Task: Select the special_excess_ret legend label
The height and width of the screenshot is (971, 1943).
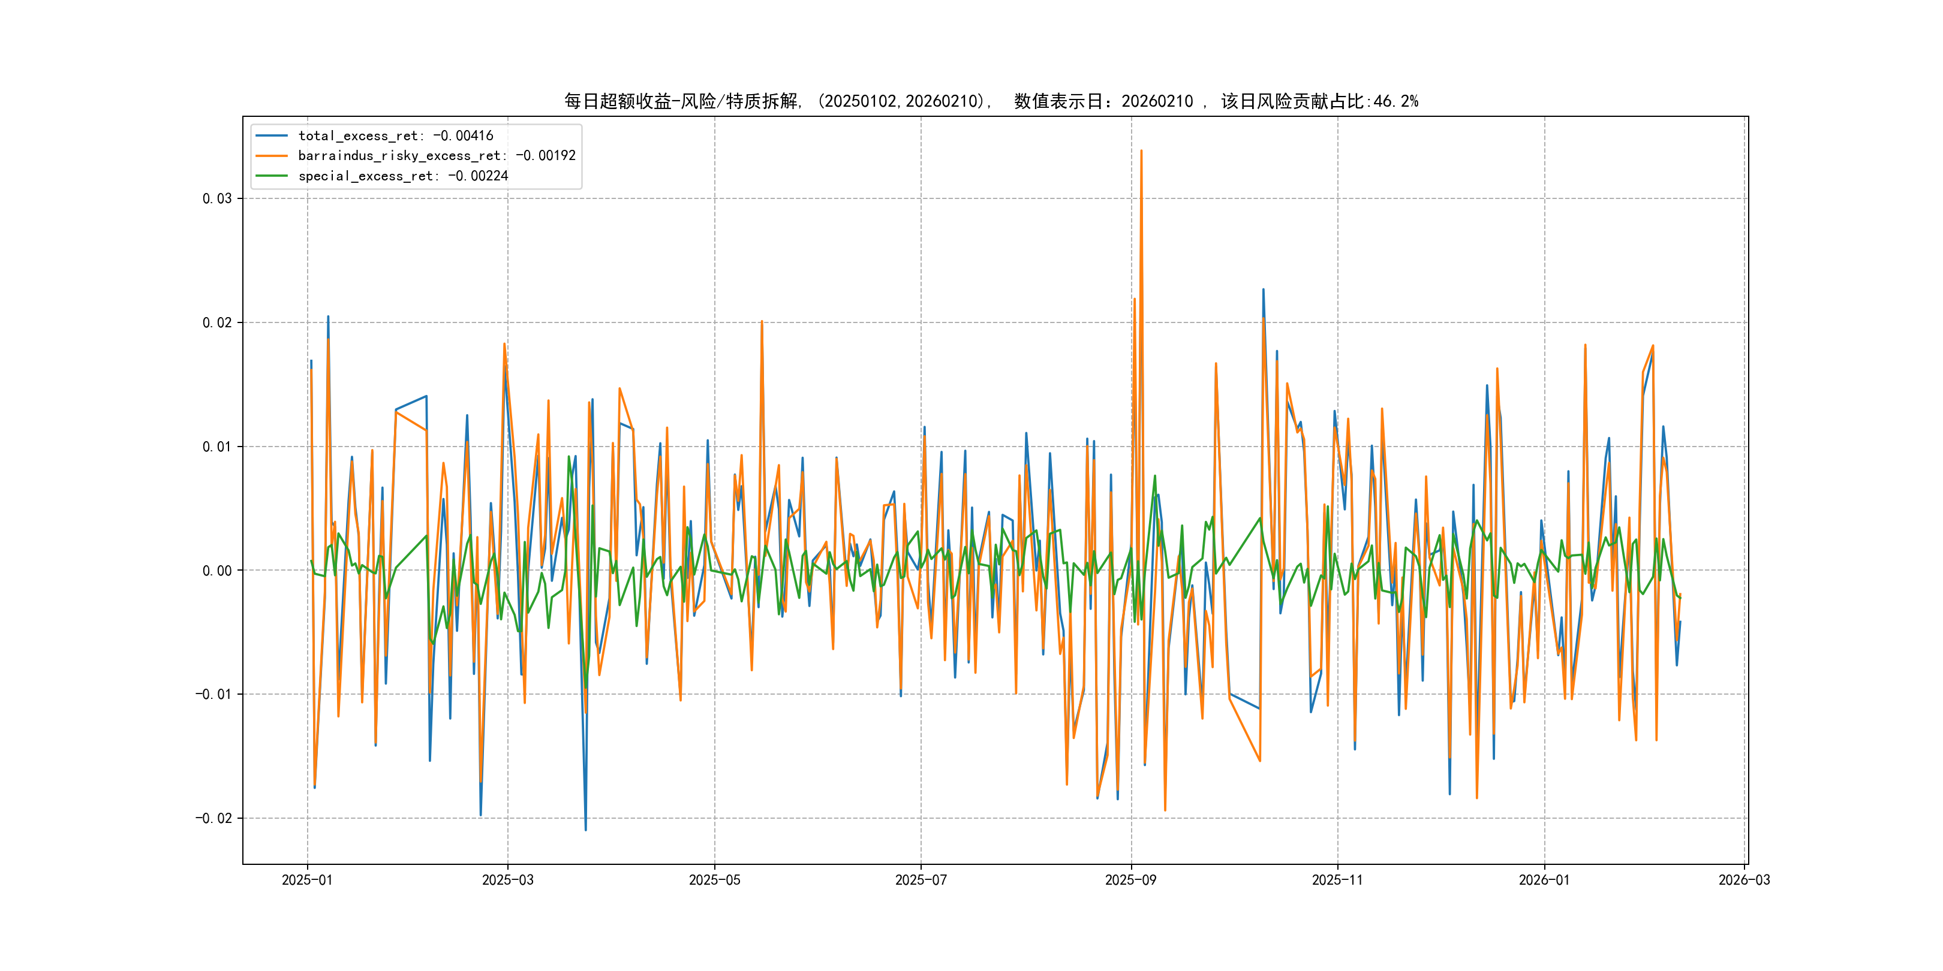Action: coord(403,176)
